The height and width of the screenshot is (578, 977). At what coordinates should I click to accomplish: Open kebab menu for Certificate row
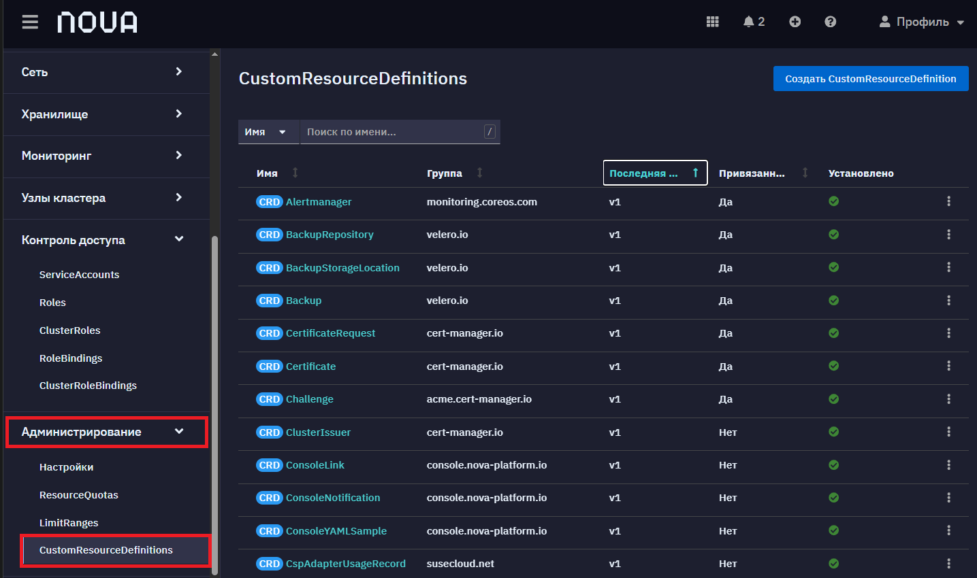pyautogui.click(x=948, y=366)
